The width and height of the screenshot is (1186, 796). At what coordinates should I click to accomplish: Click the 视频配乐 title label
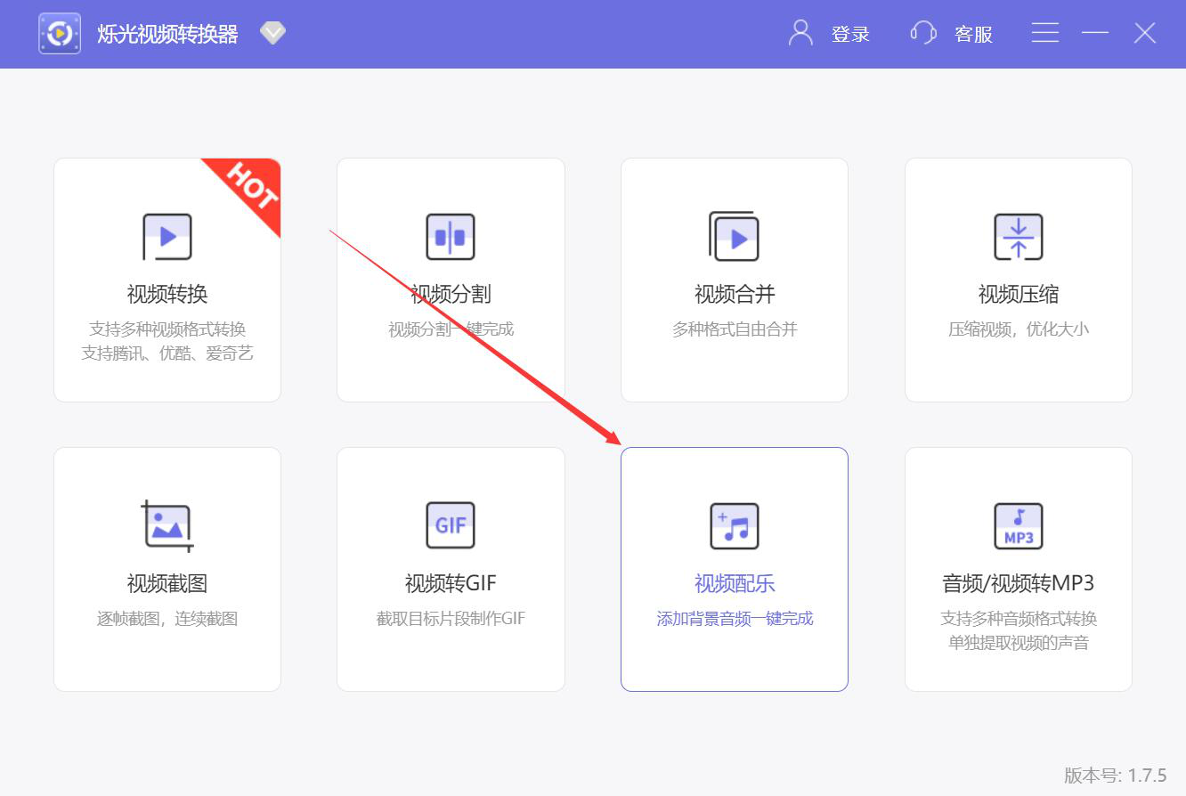[735, 583]
